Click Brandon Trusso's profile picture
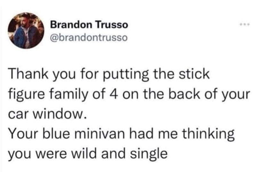This screenshot has width=256, height=172. coord(26,31)
